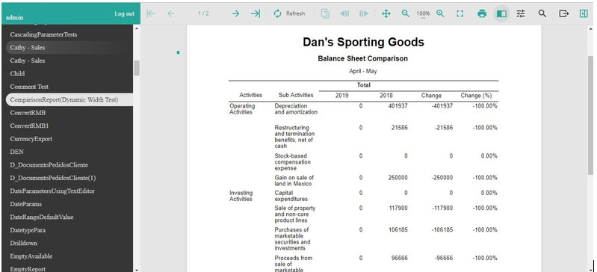Click the Investing Activities row label
597x272 pixels.
(x=241, y=196)
